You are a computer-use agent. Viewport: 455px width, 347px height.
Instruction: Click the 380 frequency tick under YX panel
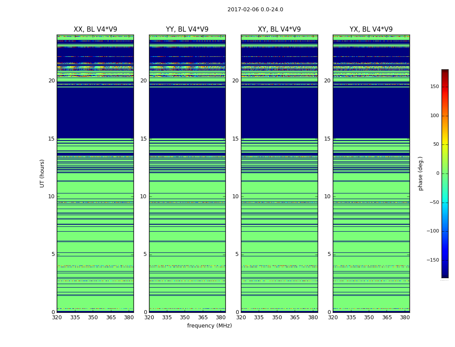[x=405, y=318]
